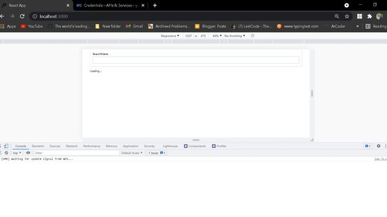The height and width of the screenshot is (217, 387).
Task: Open the YouTube bookmark
Action: tap(31, 26)
